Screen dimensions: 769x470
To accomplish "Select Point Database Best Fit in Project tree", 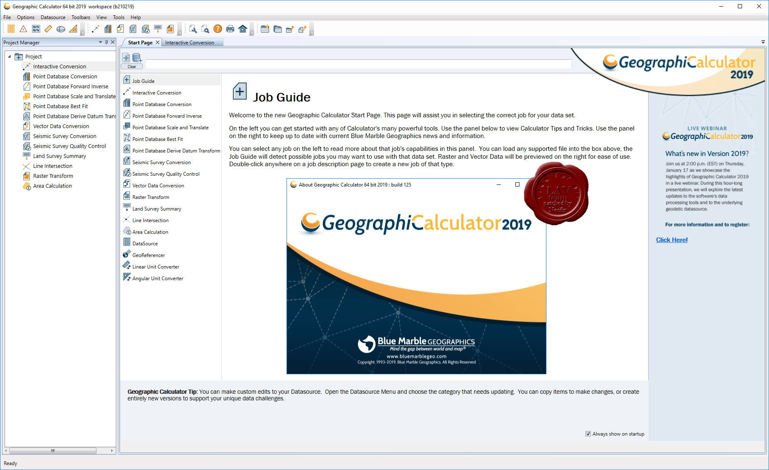I will tap(60, 106).
